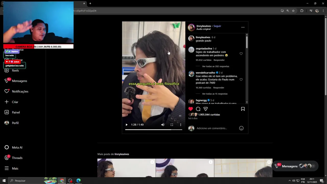The height and width of the screenshot is (184, 327).
Task: Open wendellcarvalho's profile name
Action: pos(205,73)
